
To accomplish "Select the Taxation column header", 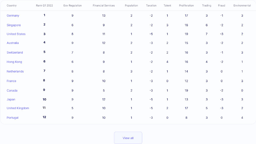I will tap(151, 6).
